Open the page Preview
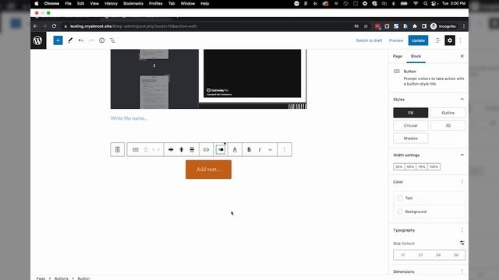This screenshot has width=499, height=280. point(396,40)
